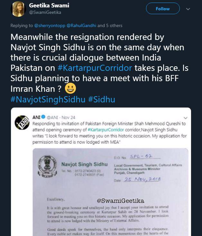Screen dimensions: 202x236
Task: Click the Follow button
Action: click(x=163, y=9)
